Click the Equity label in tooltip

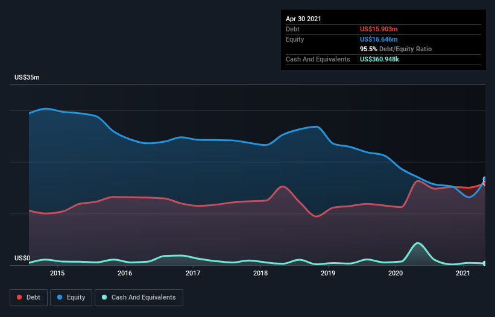click(295, 39)
